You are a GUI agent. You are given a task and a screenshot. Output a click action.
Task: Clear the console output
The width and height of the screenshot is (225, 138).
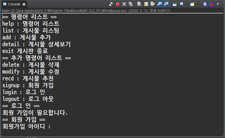(139, 4)
